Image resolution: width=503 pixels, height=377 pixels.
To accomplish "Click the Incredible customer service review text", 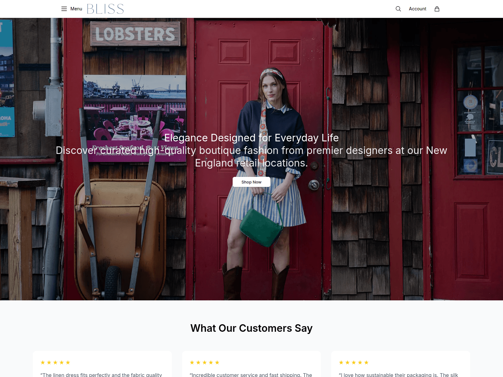I will 251,374.
